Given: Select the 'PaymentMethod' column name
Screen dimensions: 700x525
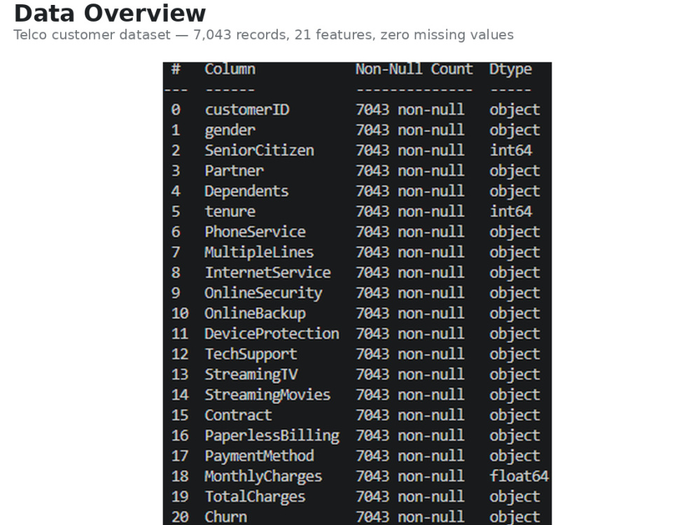Looking at the screenshot, I should pos(259,456).
